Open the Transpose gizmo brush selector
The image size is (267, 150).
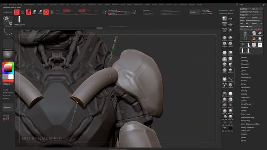coord(8,21)
